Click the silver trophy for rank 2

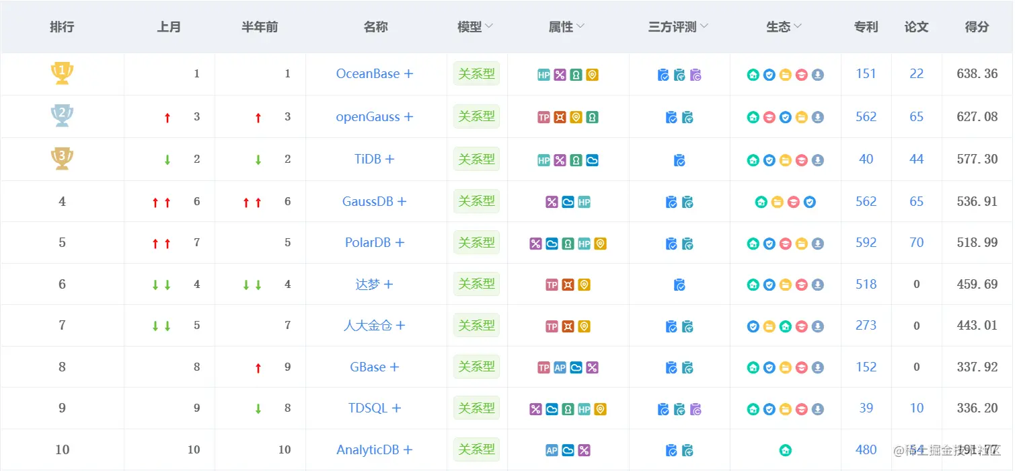pyautogui.click(x=62, y=116)
